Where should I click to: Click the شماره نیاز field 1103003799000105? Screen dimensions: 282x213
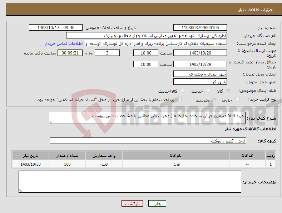point(200,28)
